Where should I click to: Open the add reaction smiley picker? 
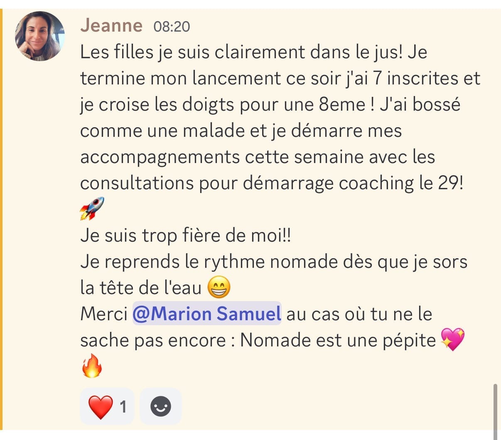161,406
